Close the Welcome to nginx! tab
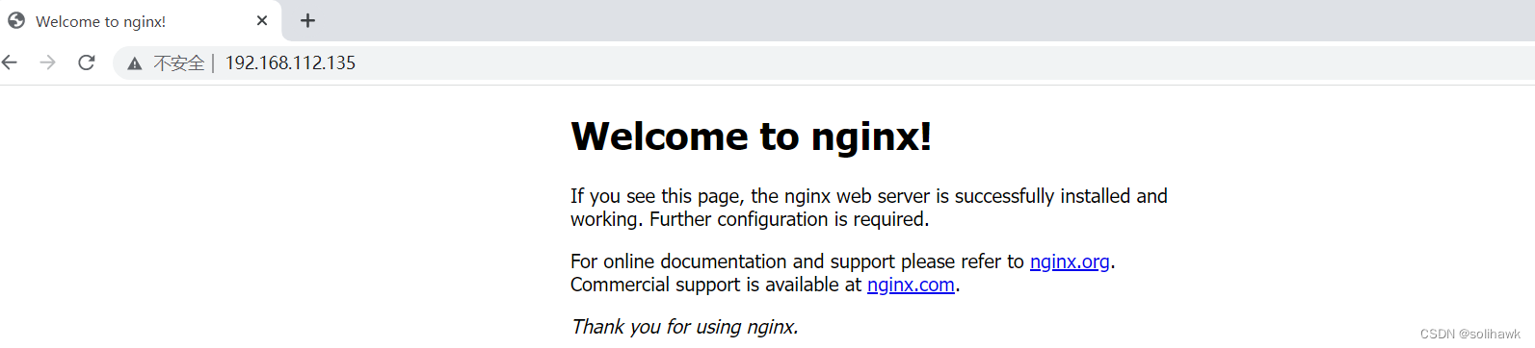 262,20
